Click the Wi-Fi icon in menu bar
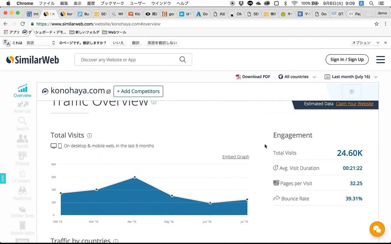The image size is (391, 244). pos(295,3)
